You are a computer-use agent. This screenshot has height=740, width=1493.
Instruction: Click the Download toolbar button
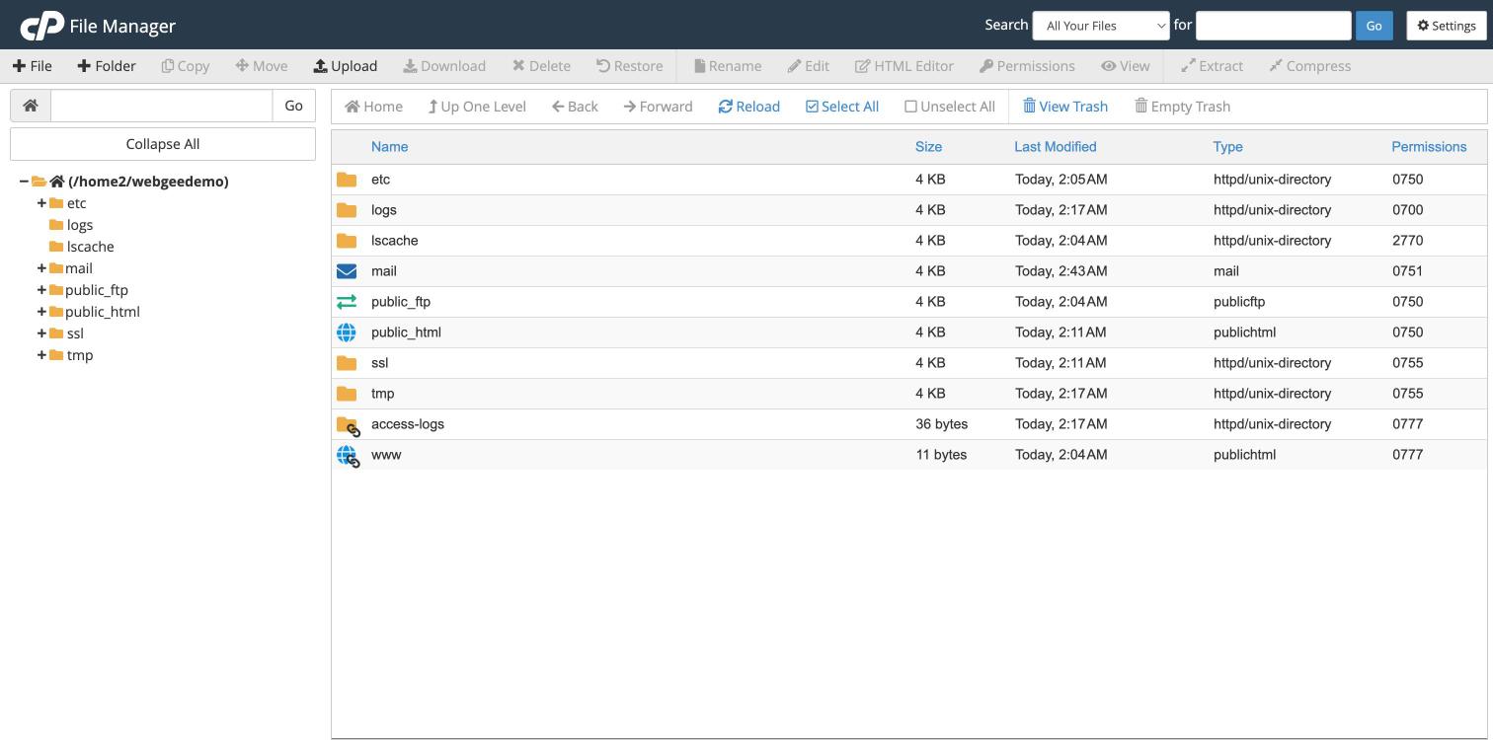[444, 66]
